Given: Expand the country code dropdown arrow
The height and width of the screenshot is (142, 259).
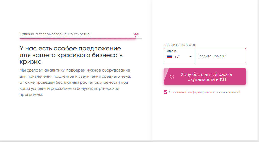Looking at the screenshot, I should point(190,57).
